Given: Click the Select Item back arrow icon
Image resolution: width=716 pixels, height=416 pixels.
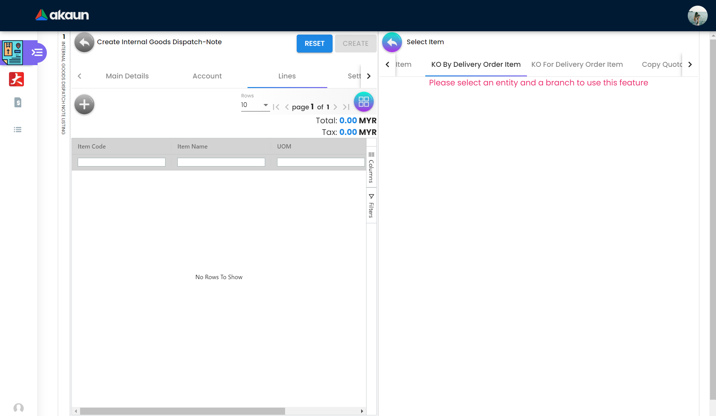Looking at the screenshot, I should click(392, 43).
